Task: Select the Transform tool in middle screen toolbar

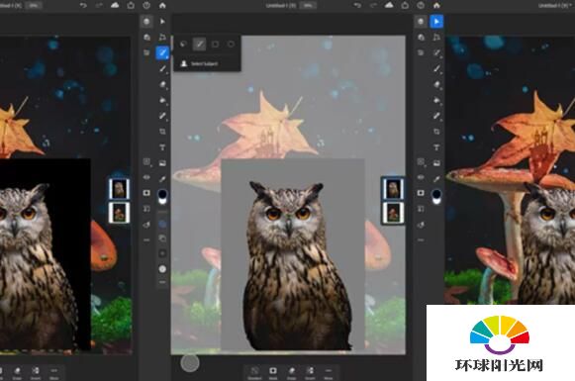Action: (162, 37)
